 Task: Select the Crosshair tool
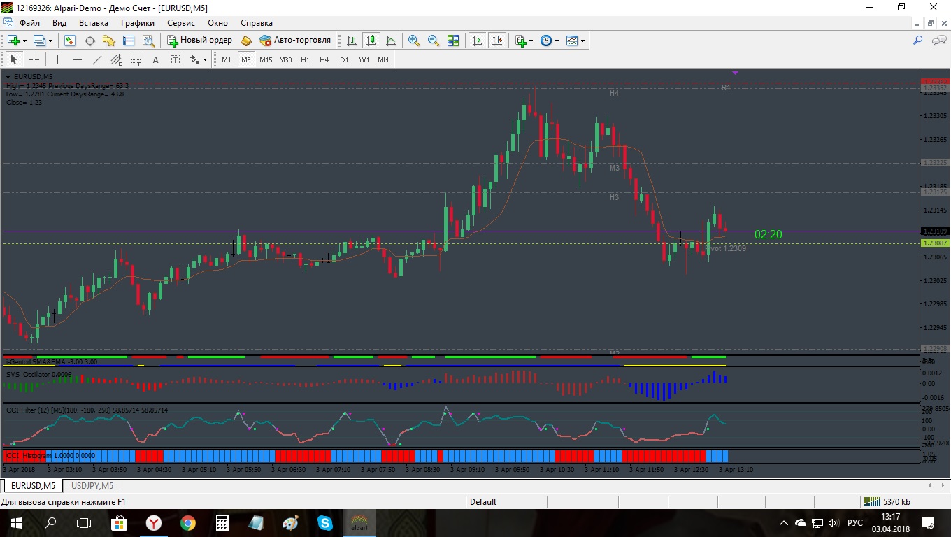pos(33,59)
